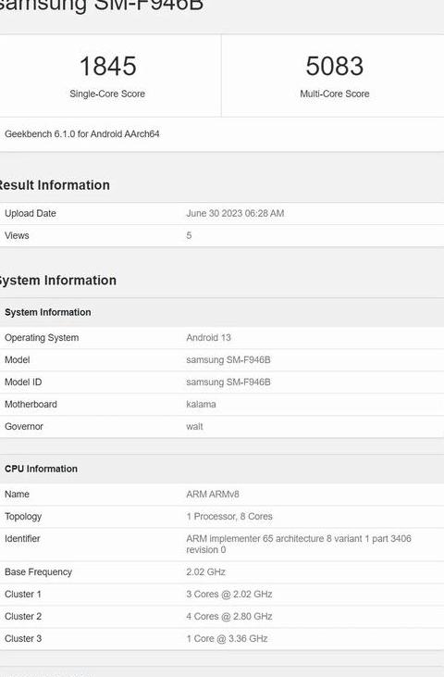
Task: Click the 4 Cores @ 2.80 GHz value
Action: [x=229, y=617]
